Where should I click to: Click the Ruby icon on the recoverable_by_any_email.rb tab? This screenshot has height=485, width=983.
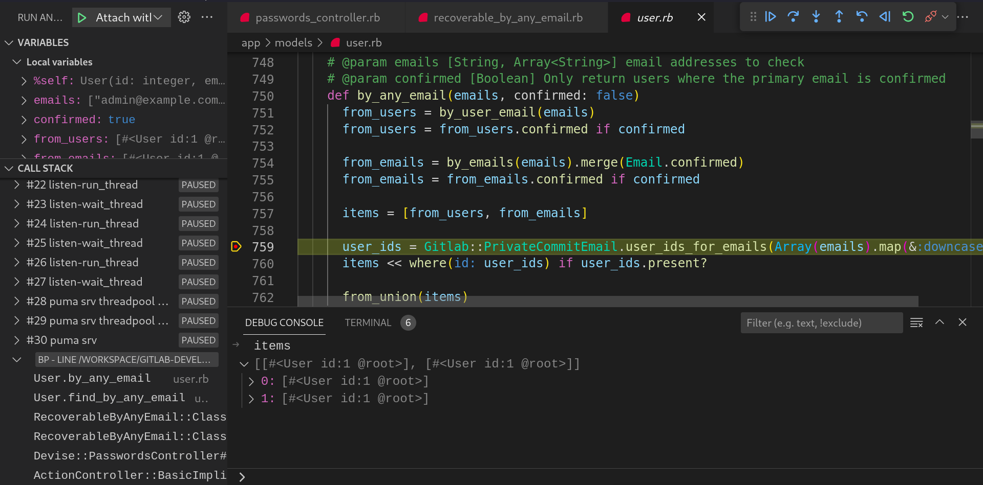(x=423, y=18)
